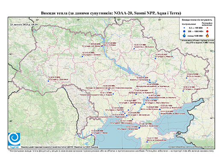Click the map title mentioning NOAA-20
Screen dimensions: 222x157
coord(111,13)
